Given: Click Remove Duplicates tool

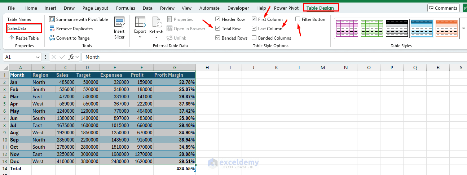Looking at the screenshot, I should [71, 29].
